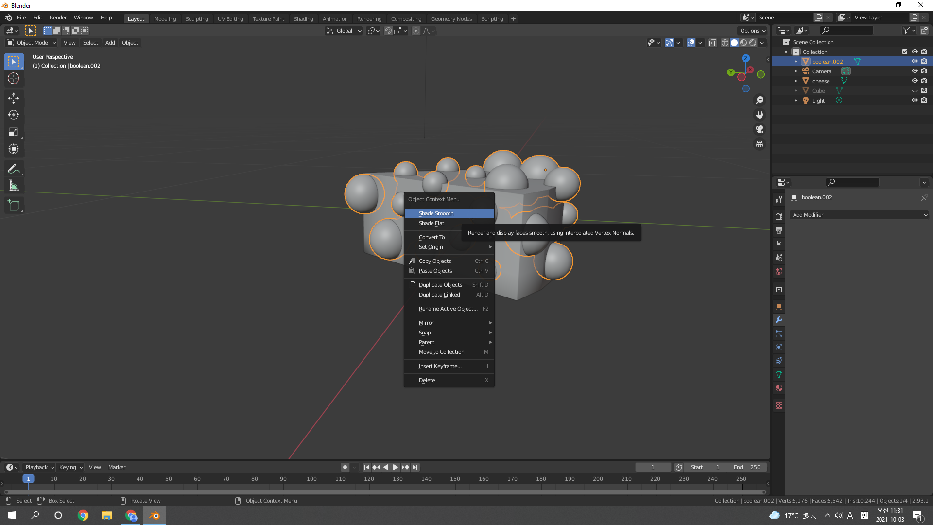Expand the Camera item in the outliner
933x525 pixels.
[x=795, y=71]
